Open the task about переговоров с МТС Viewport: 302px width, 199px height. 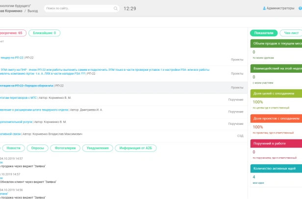(x=17, y=98)
